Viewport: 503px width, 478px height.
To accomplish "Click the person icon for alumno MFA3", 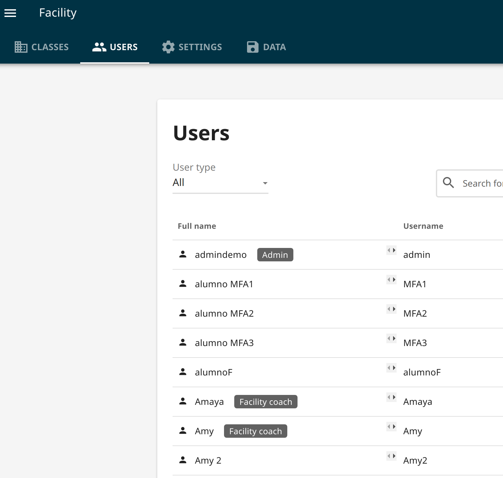I will [183, 343].
